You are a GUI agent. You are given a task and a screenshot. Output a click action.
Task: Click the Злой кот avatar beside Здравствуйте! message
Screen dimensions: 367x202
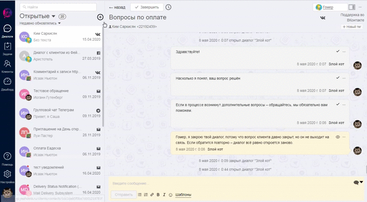point(358,66)
